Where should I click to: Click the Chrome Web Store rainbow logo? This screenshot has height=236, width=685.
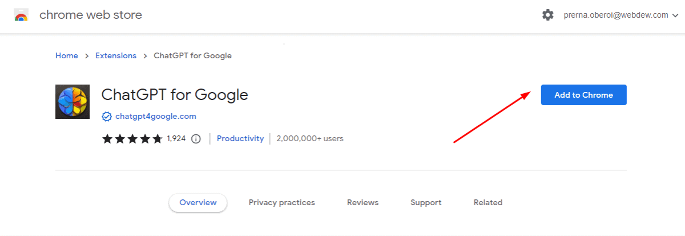click(21, 15)
